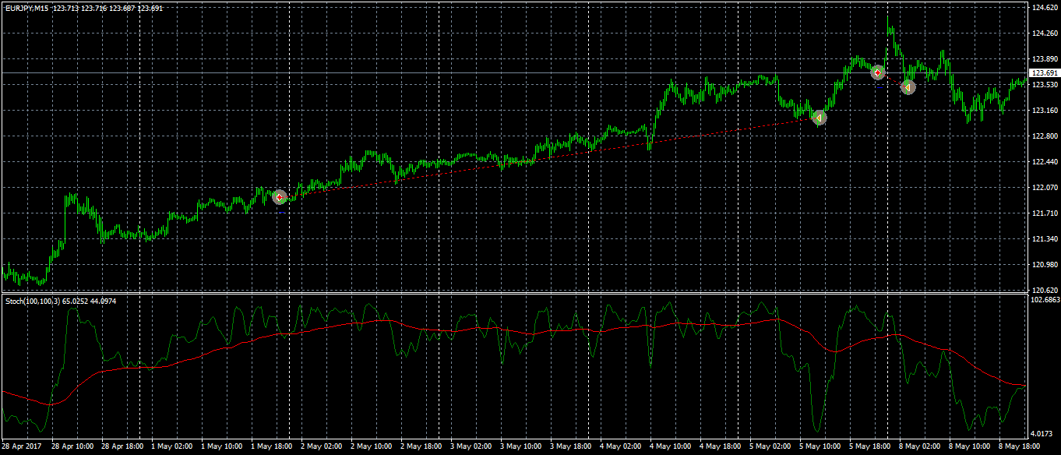Click the 8 May 10:00 time label
Viewport: 1061px width, 455px height.
pos(970,447)
